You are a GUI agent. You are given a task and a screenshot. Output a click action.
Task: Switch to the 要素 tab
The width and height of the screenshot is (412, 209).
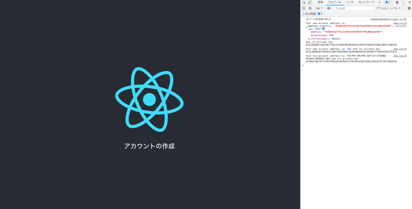coord(320,2)
